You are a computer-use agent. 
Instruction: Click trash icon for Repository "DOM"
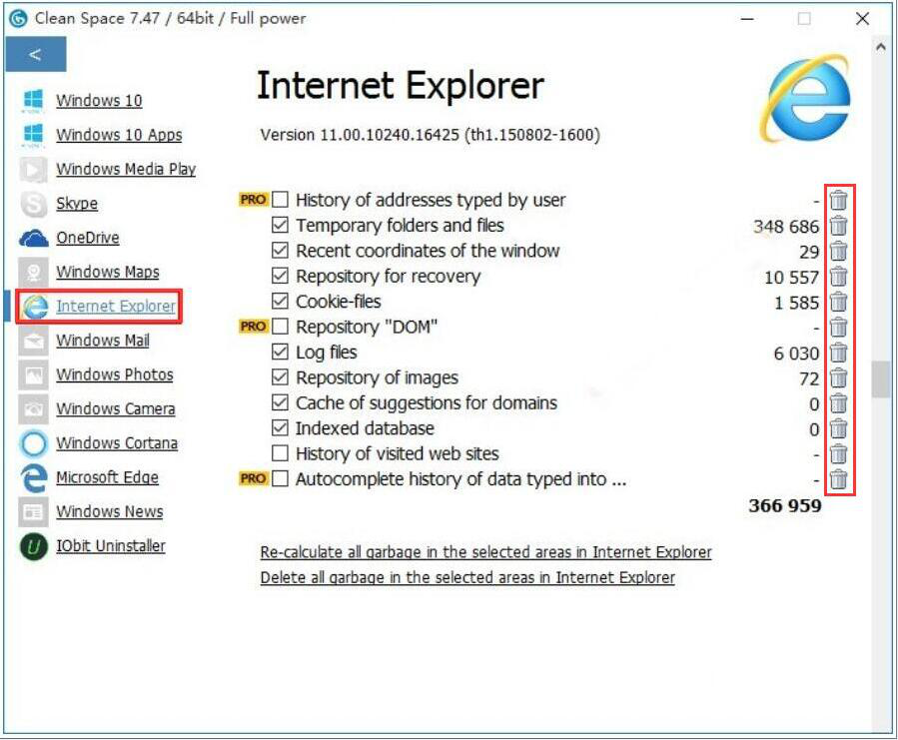(x=838, y=327)
